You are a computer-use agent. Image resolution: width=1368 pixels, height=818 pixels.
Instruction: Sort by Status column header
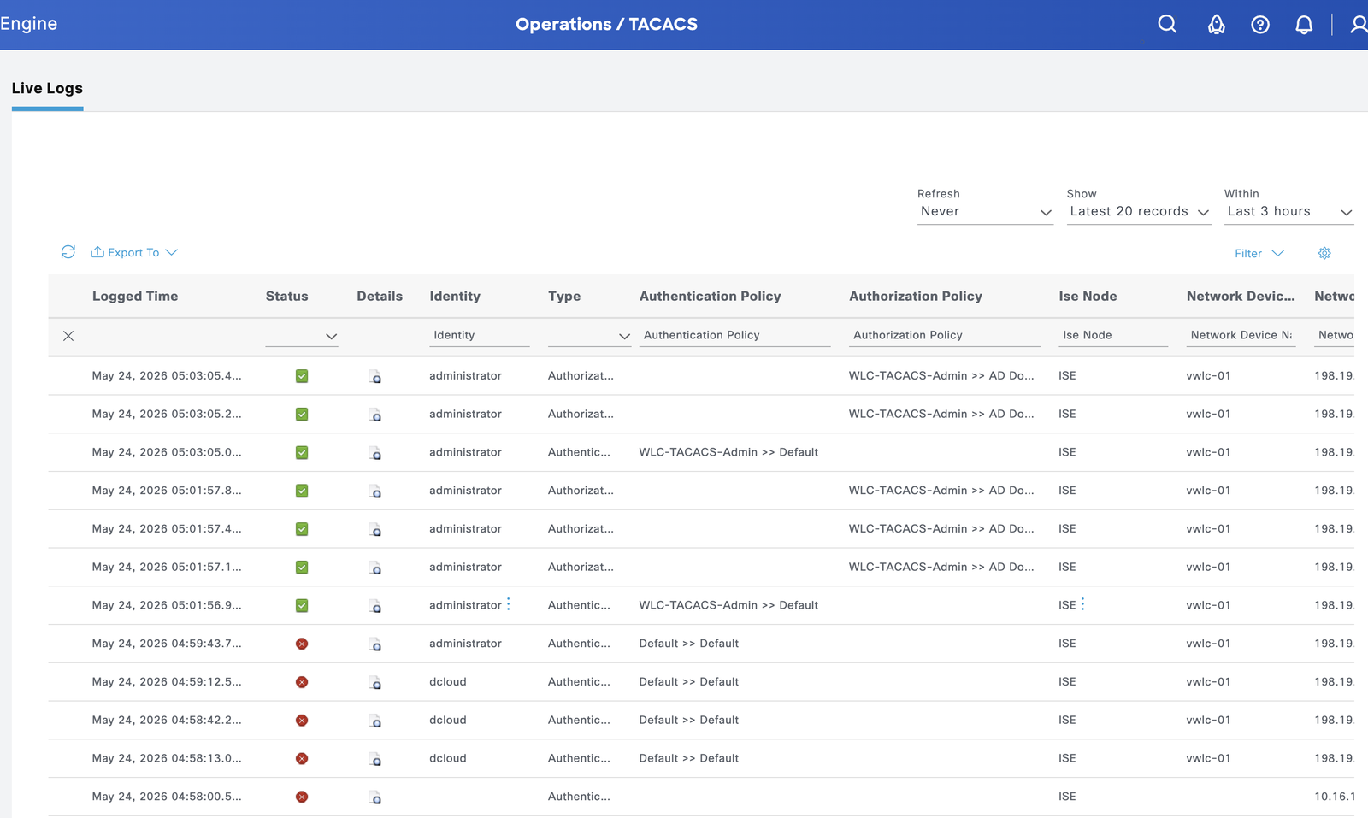click(286, 296)
